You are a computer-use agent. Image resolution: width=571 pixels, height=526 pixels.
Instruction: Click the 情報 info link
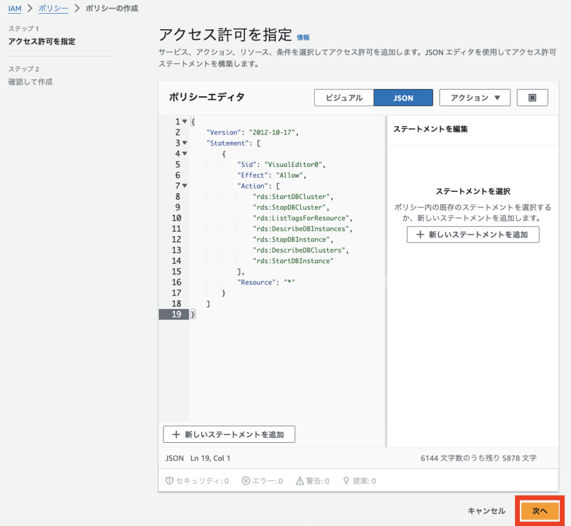point(303,37)
